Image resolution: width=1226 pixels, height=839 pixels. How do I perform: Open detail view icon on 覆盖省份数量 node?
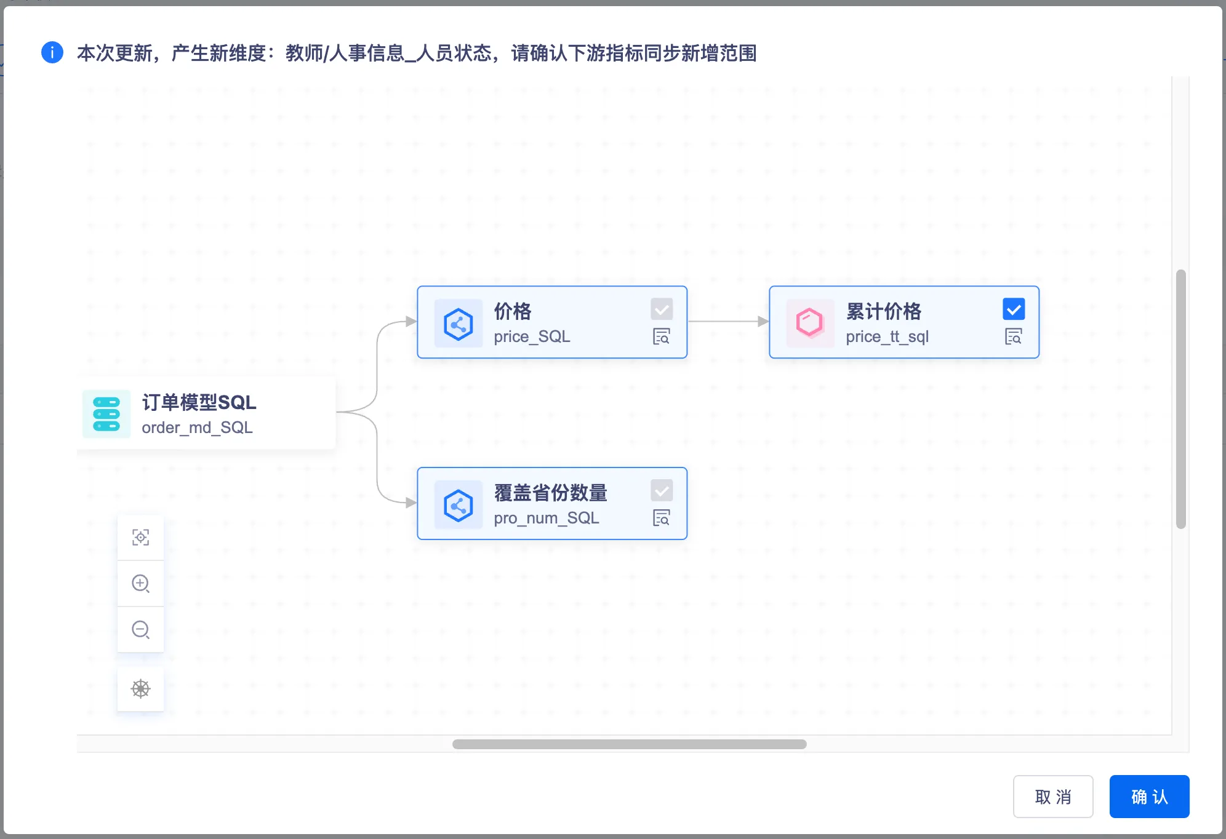click(x=661, y=518)
